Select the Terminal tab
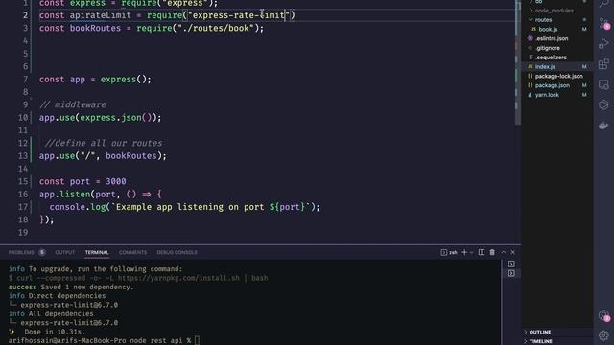The height and width of the screenshot is (345, 614). click(97, 252)
